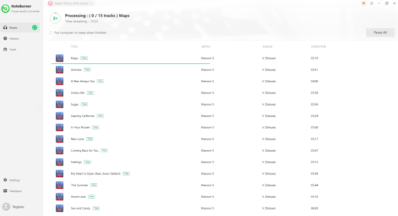Select the track title Animals
The width and height of the screenshot is (398, 216).
click(x=76, y=70)
